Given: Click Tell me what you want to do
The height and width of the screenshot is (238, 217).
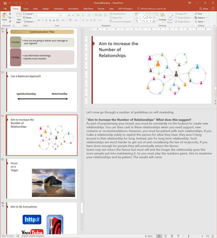Looking at the screenshot, I should [151, 9].
